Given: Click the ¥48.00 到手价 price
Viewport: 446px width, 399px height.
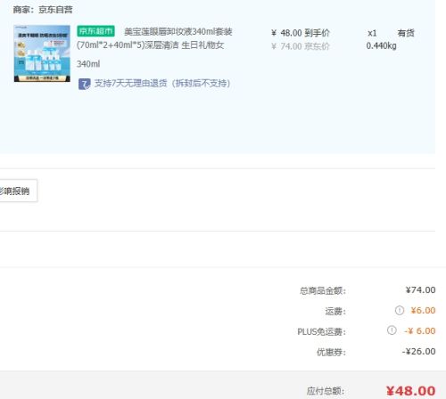Looking at the screenshot, I should point(301,33).
